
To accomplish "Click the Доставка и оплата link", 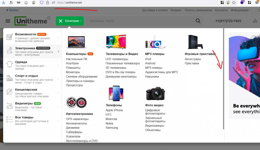I will (155, 10).
